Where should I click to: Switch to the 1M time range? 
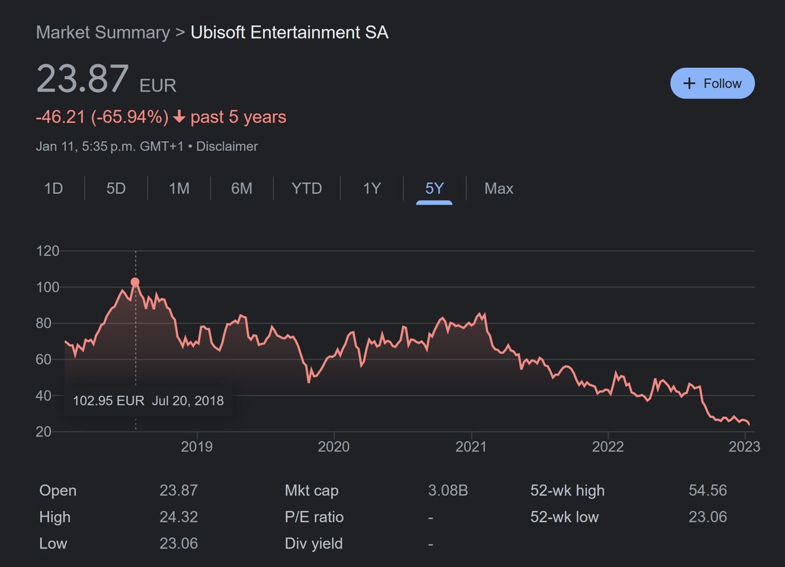click(x=179, y=188)
